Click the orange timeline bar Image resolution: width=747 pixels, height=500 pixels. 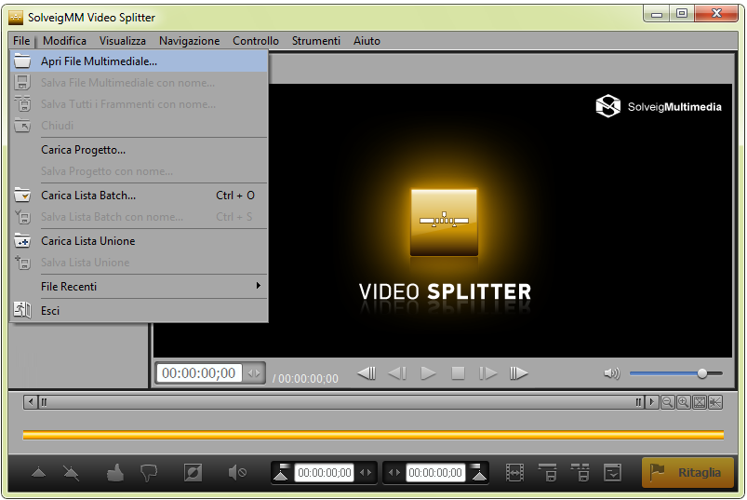[x=374, y=435]
